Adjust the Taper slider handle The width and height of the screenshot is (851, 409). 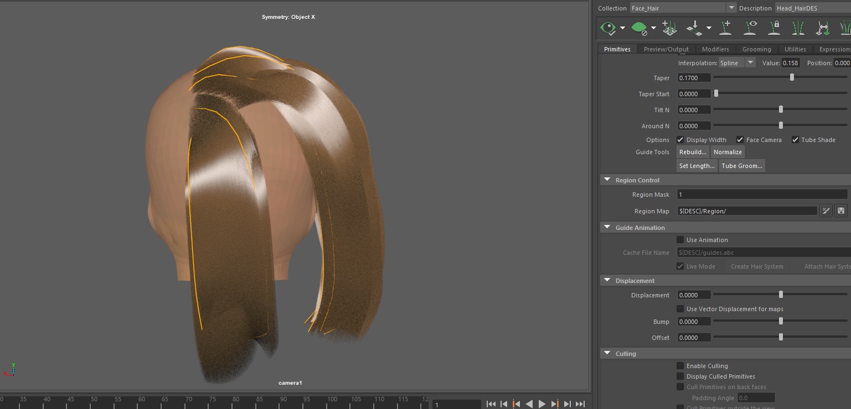pyautogui.click(x=792, y=77)
